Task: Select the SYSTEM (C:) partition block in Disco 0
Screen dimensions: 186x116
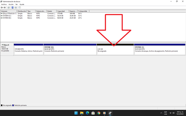Action: (160, 49)
